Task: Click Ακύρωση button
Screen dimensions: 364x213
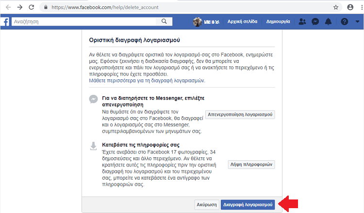Action: coord(207,205)
